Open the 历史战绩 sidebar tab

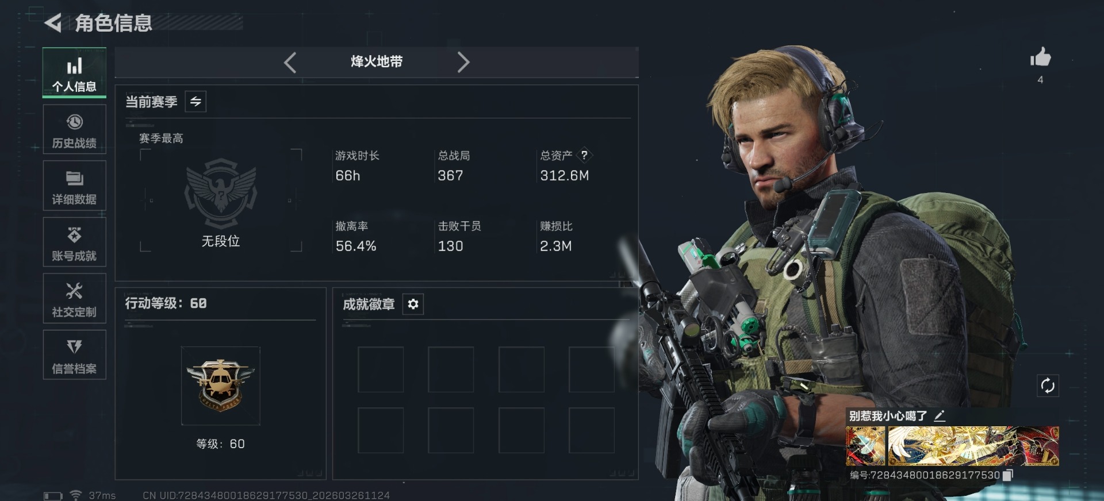(x=74, y=129)
